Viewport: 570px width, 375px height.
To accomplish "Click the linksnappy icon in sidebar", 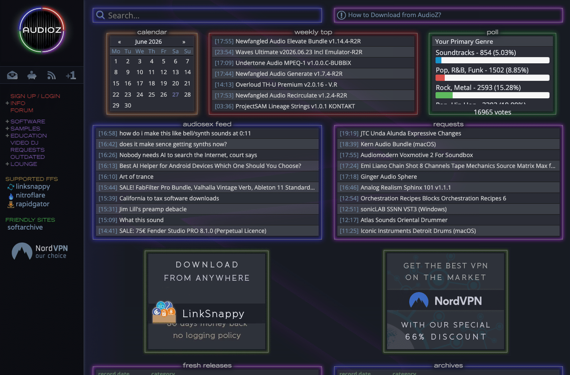I will [x=11, y=187].
